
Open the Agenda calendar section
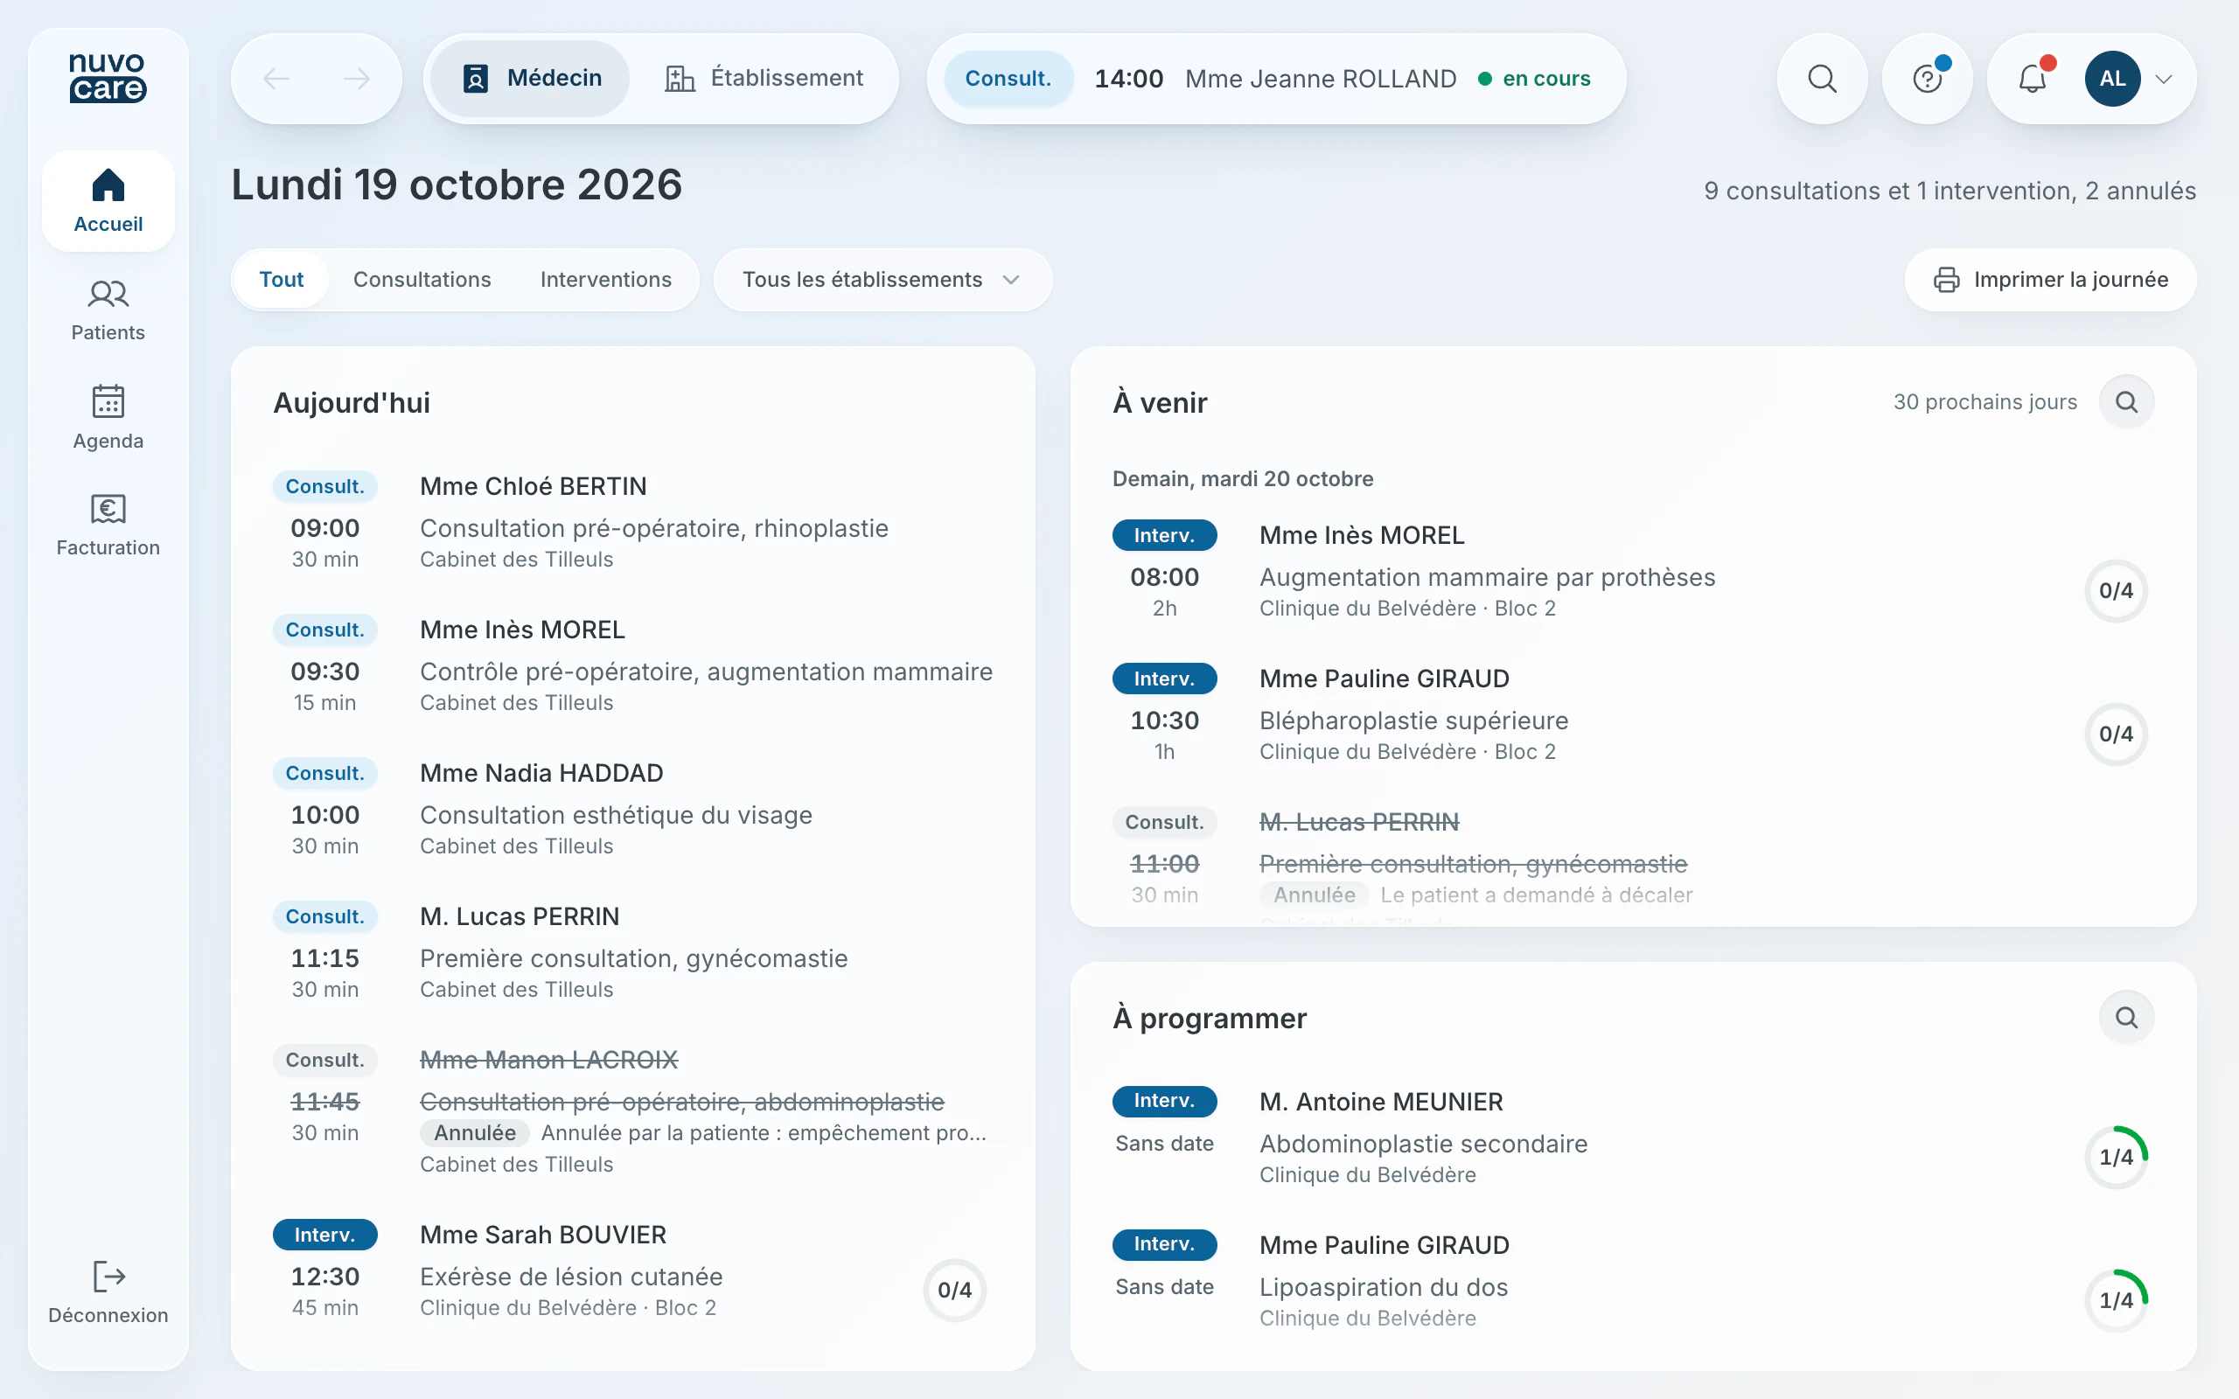tap(108, 417)
